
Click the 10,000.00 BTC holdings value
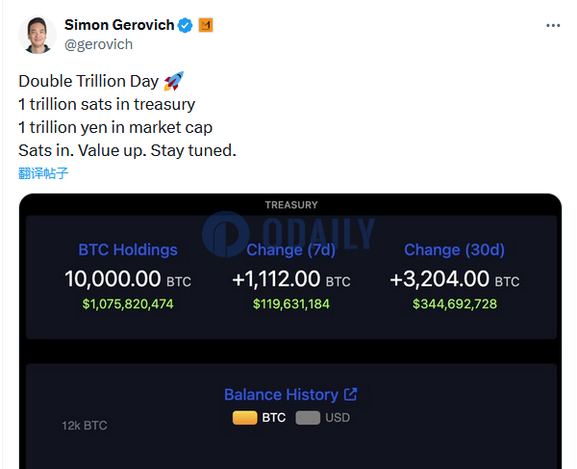click(x=128, y=279)
